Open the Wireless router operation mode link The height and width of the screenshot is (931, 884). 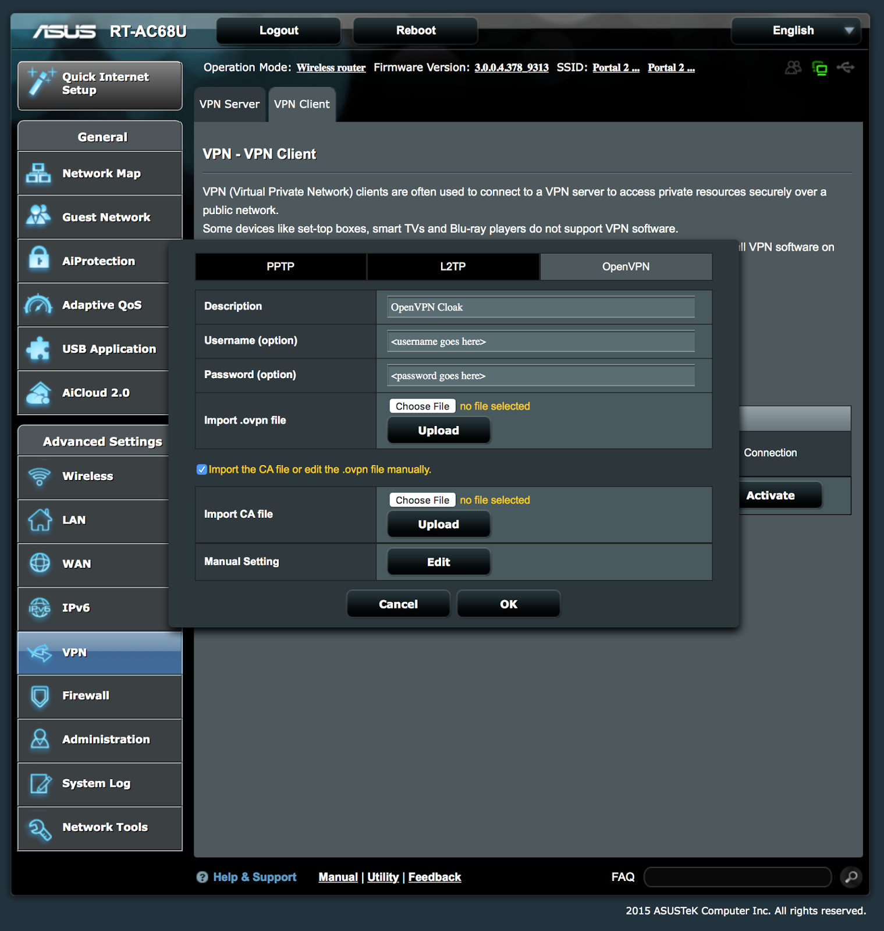pos(331,67)
